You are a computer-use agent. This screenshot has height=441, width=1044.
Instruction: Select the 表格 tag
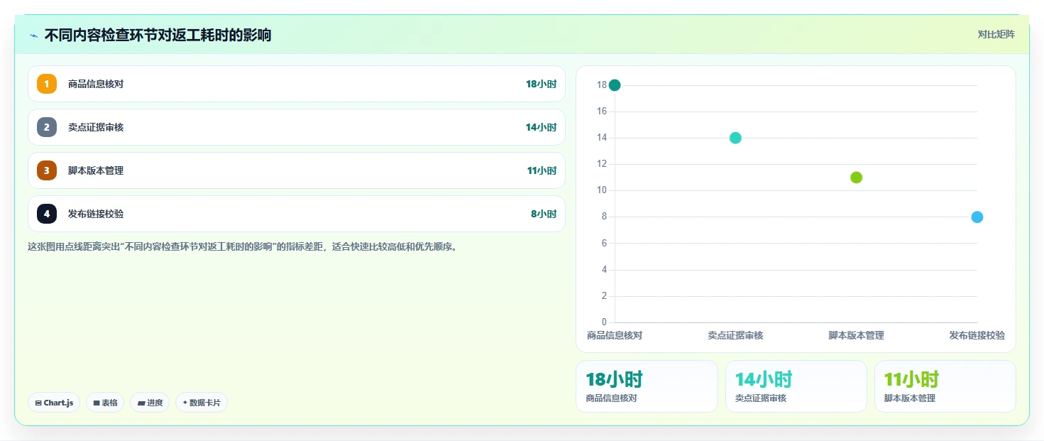tap(105, 403)
